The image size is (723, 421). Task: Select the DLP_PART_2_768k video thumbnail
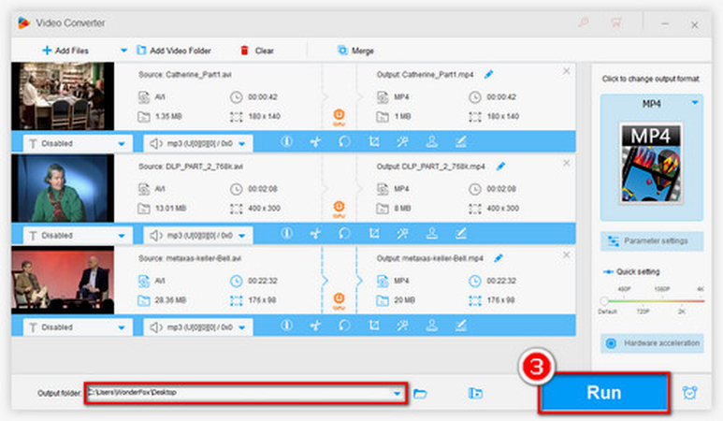[63, 188]
